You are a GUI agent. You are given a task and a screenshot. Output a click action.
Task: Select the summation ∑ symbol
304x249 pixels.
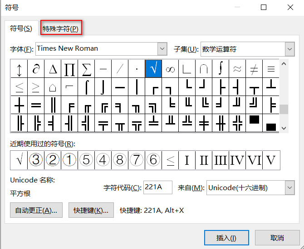pos(86,69)
